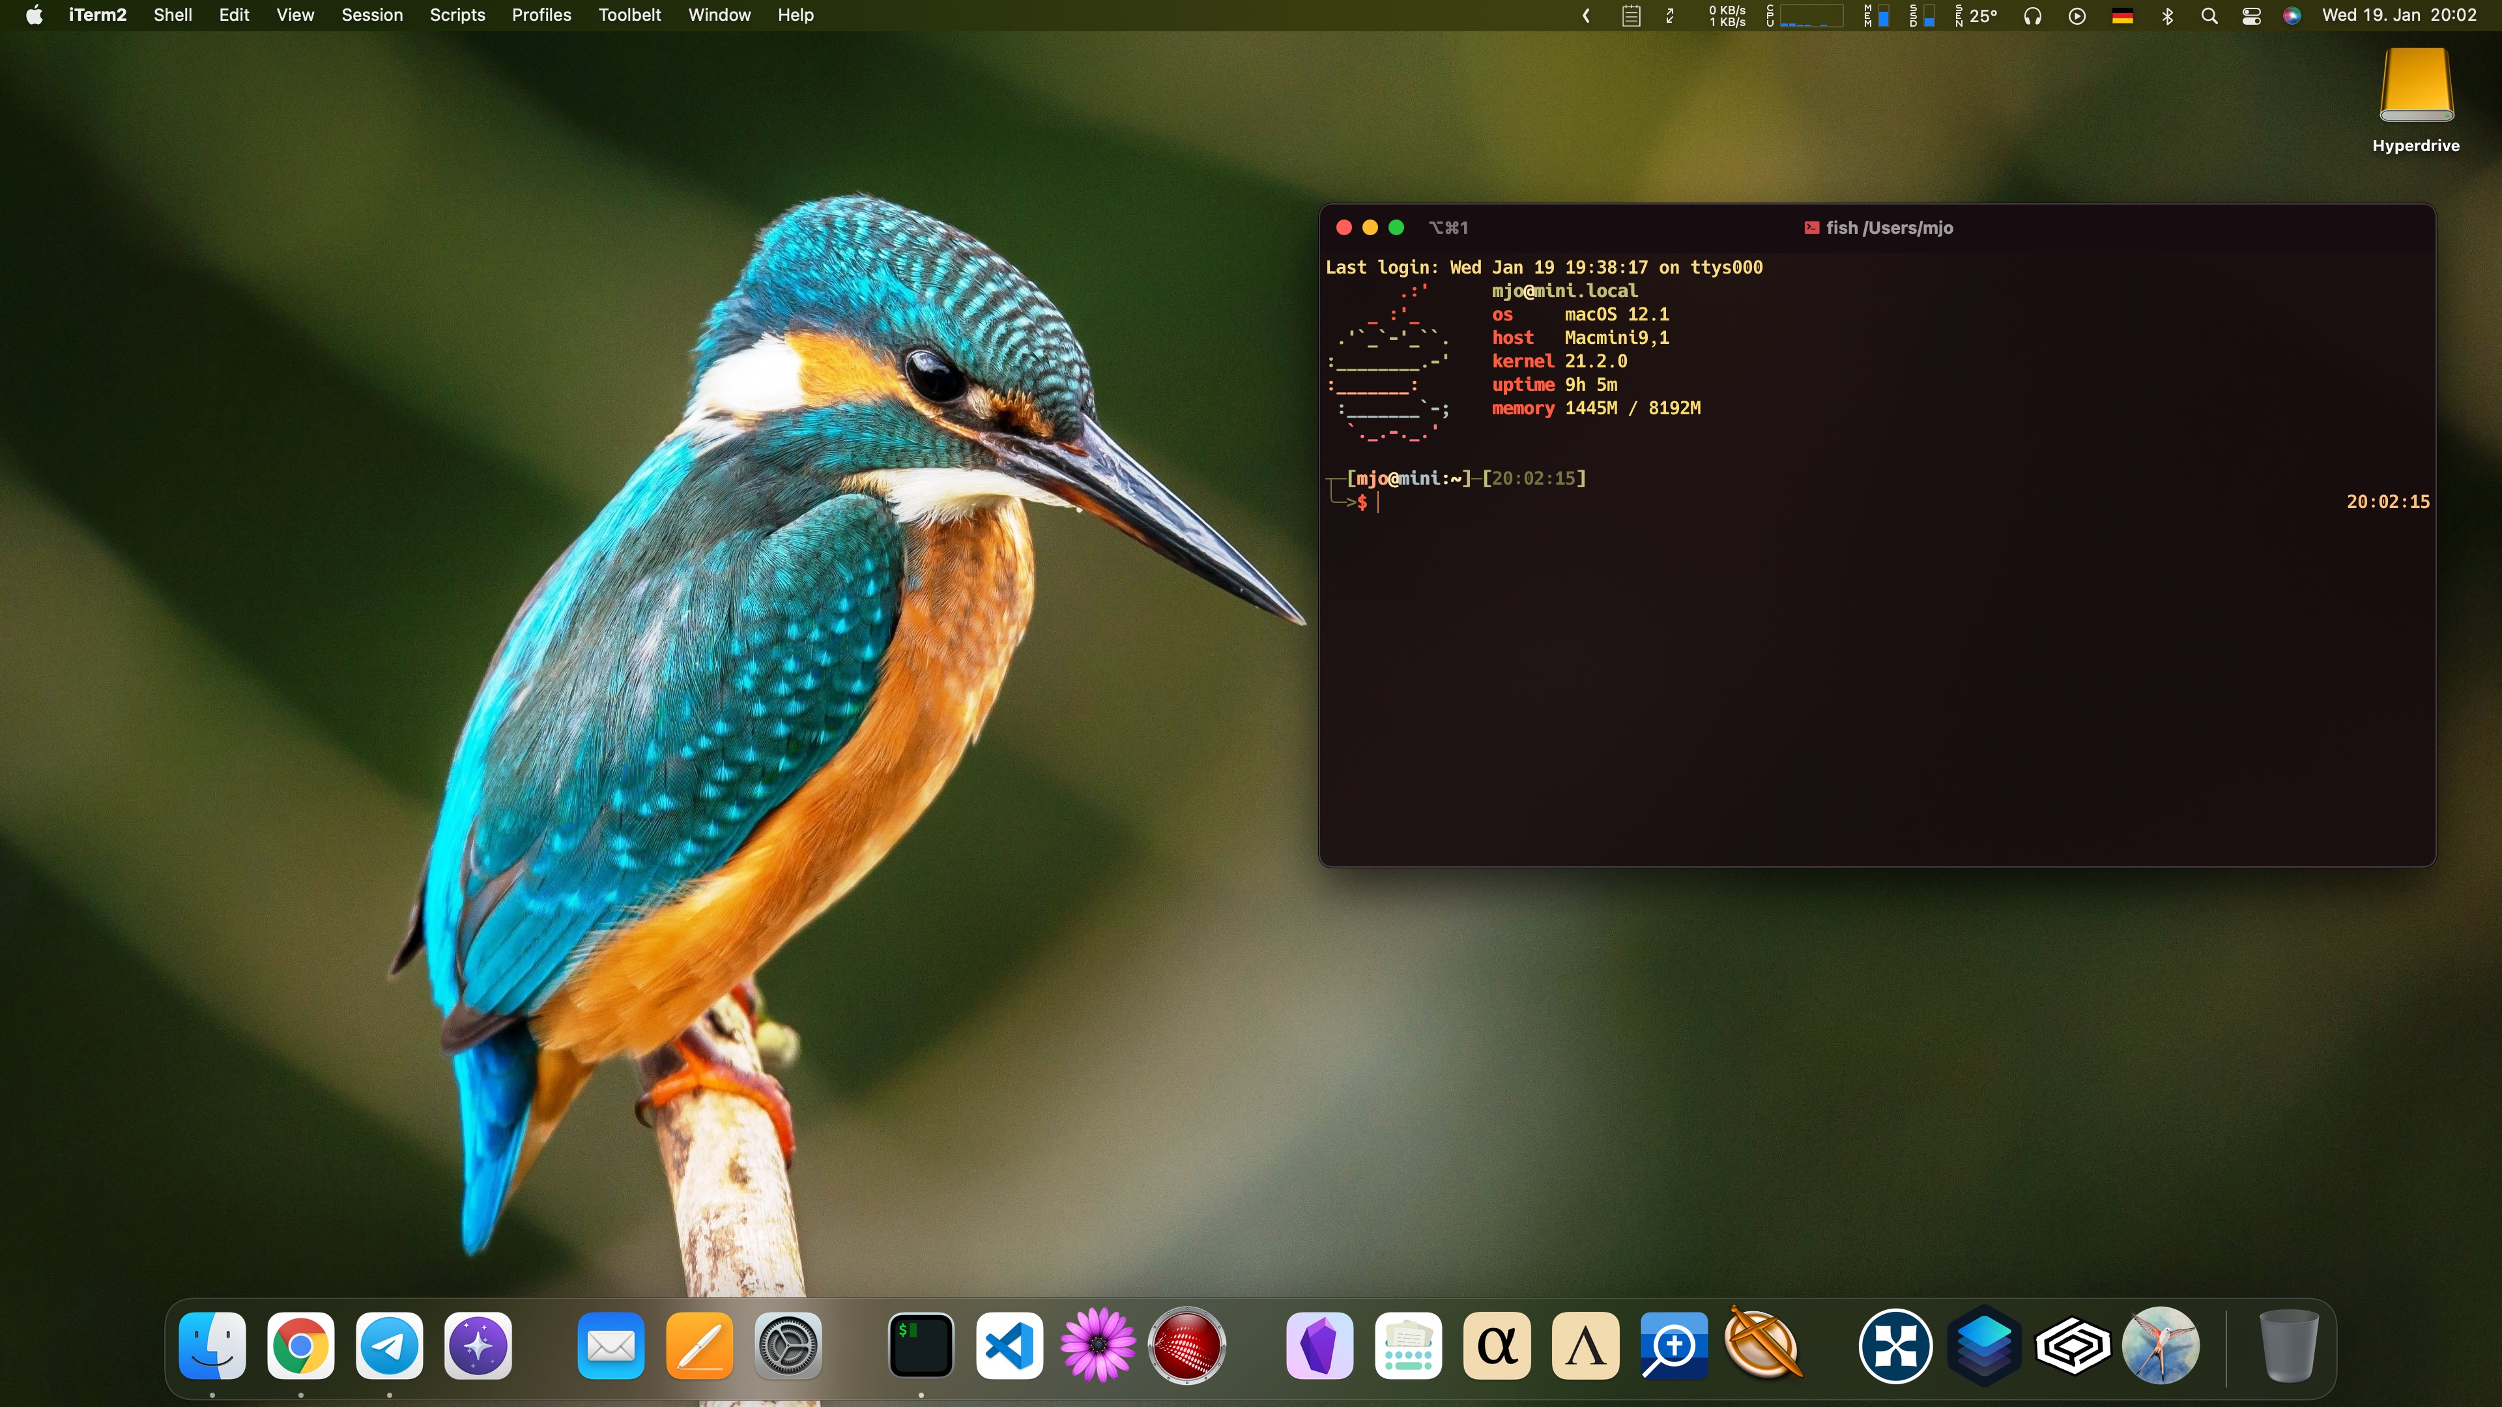Open the Hyperdrive disk on desktop
This screenshot has height=1407, width=2502.
coord(2415,87)
